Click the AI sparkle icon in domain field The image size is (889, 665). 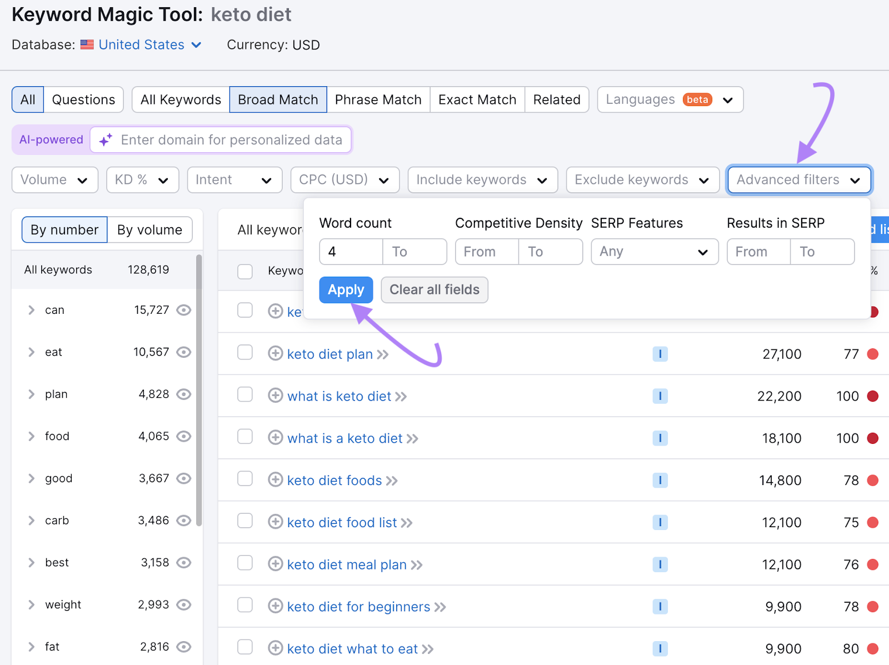coord(105,139)
